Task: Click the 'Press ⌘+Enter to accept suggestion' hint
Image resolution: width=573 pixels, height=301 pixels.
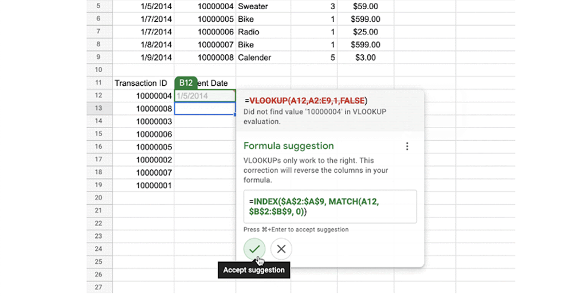Action: (296, 229)
